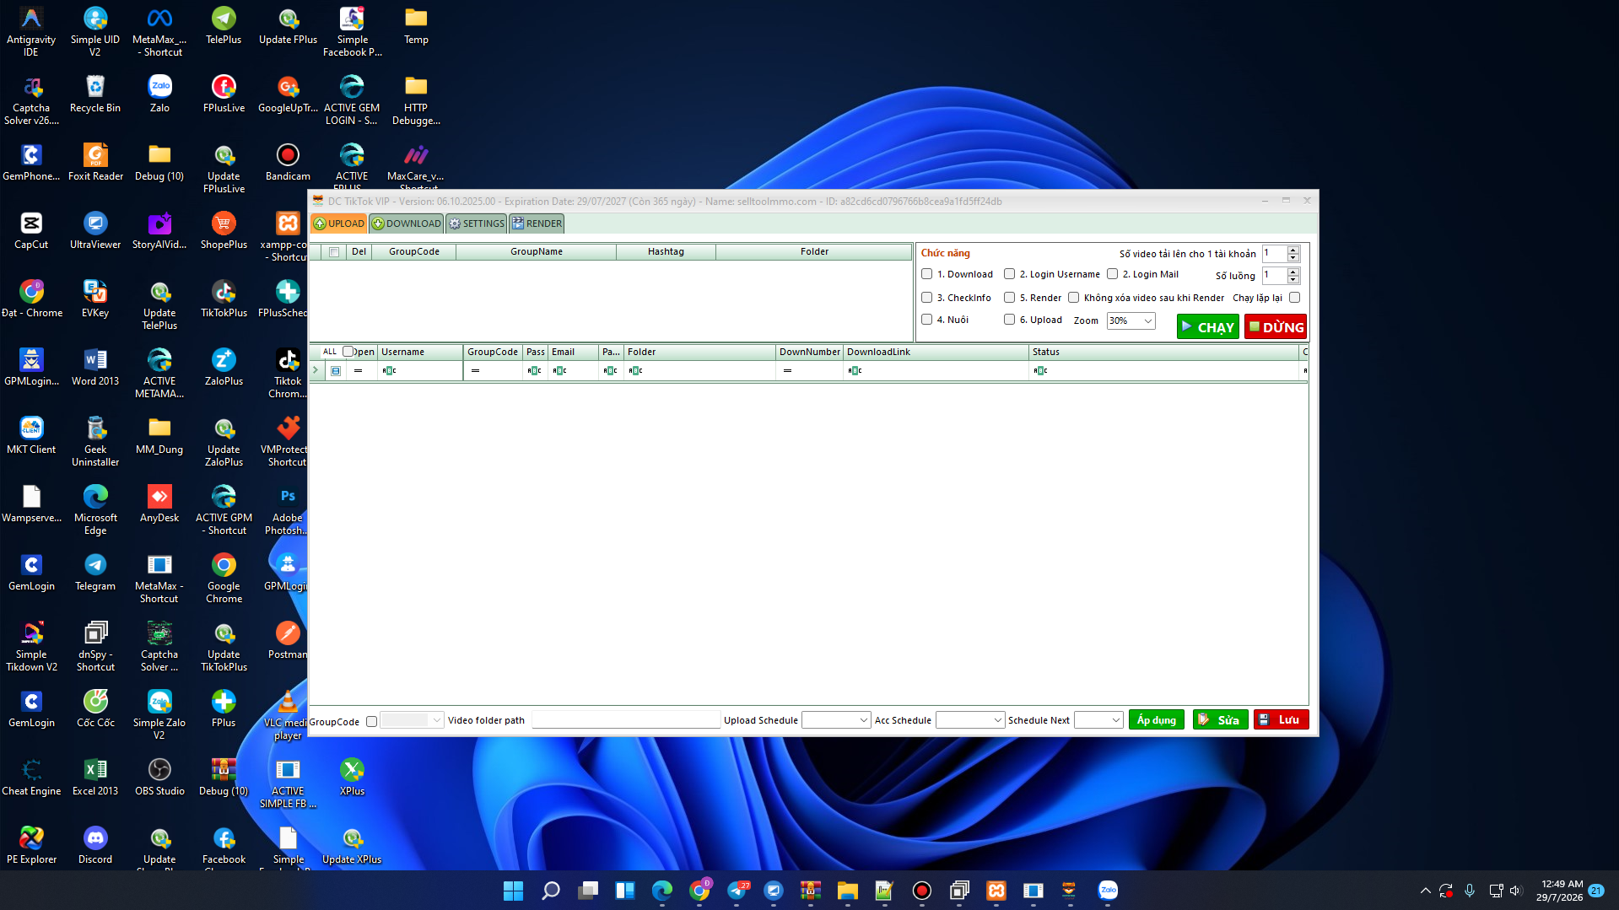
Task: Click the Sửa edit button
Action: click(x=1220, y=720)
